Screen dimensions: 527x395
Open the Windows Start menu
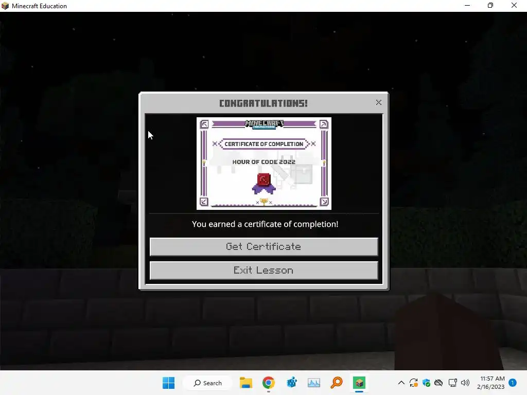pos(168,383)
